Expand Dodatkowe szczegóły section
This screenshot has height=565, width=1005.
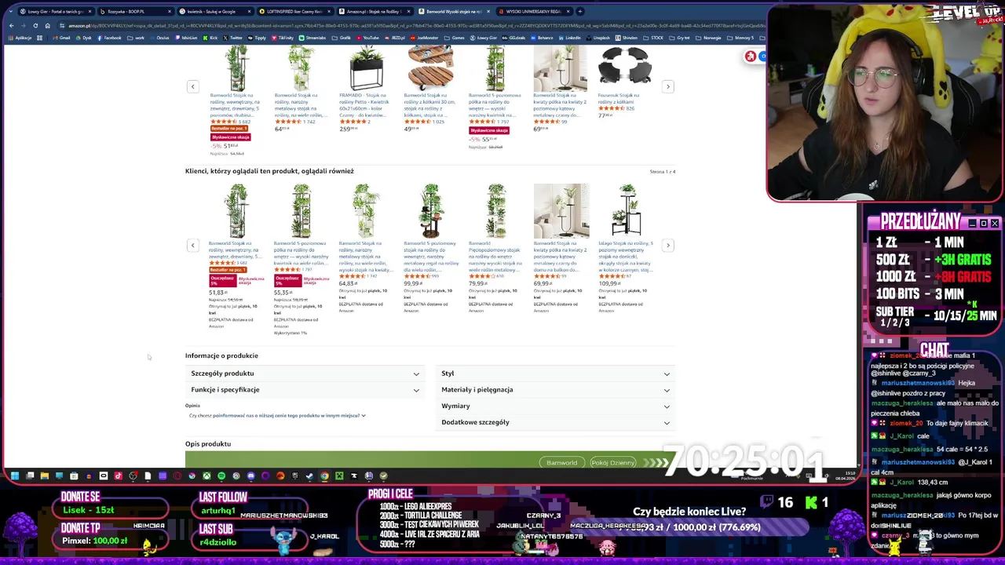coord(556,422)
